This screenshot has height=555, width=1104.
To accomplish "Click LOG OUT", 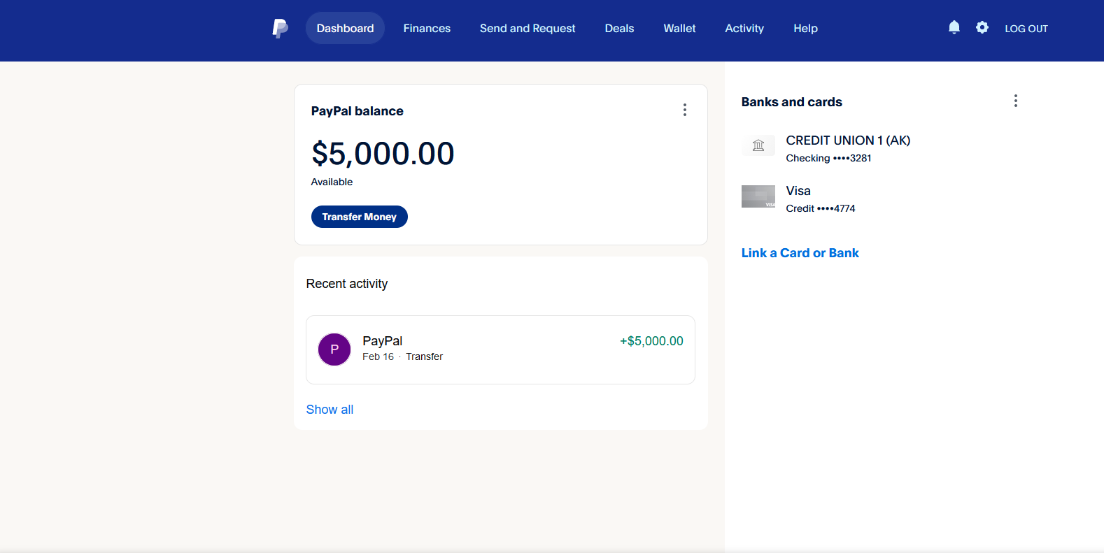I will point(1026,29).
